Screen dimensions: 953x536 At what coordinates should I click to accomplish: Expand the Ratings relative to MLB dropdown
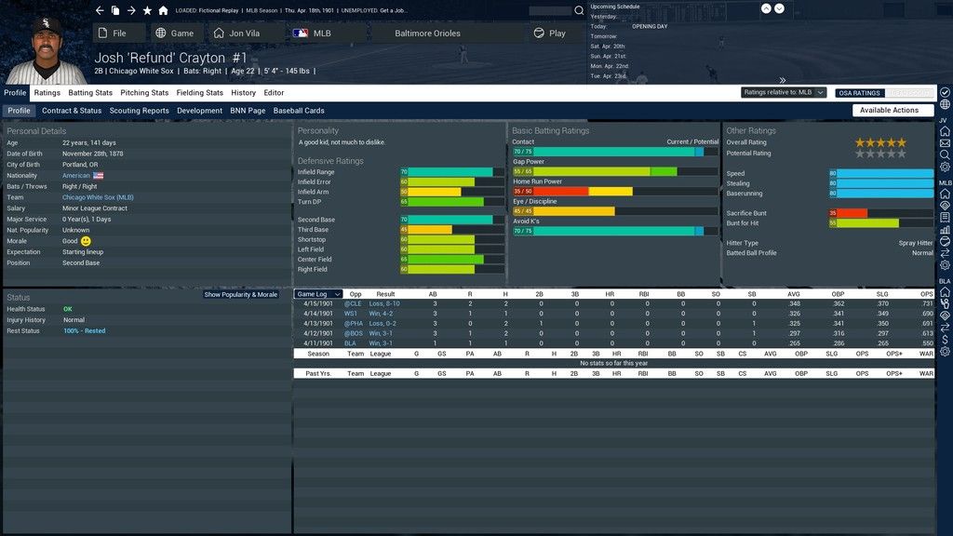[x=784, y=93]
